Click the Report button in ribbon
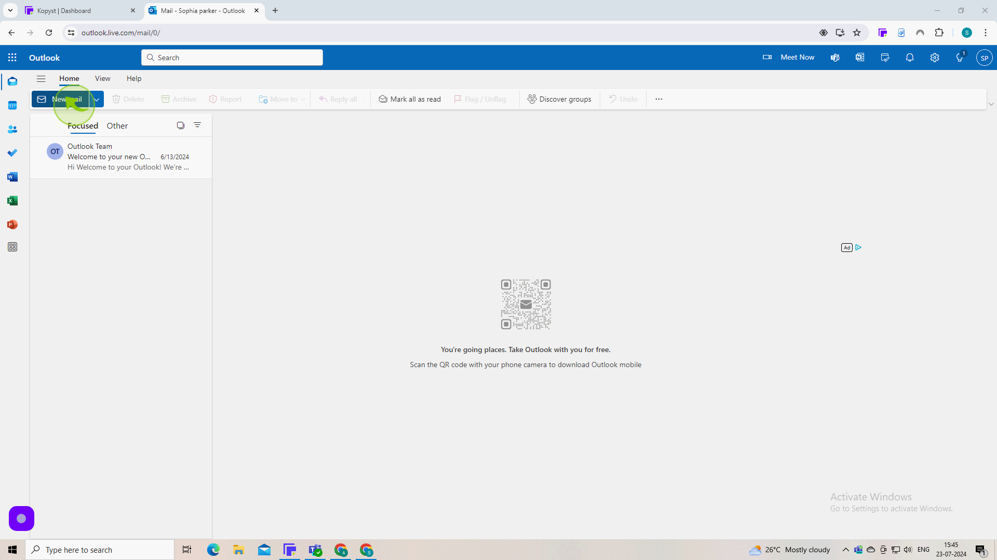This screenshot has height=560, width=997. 225,99
